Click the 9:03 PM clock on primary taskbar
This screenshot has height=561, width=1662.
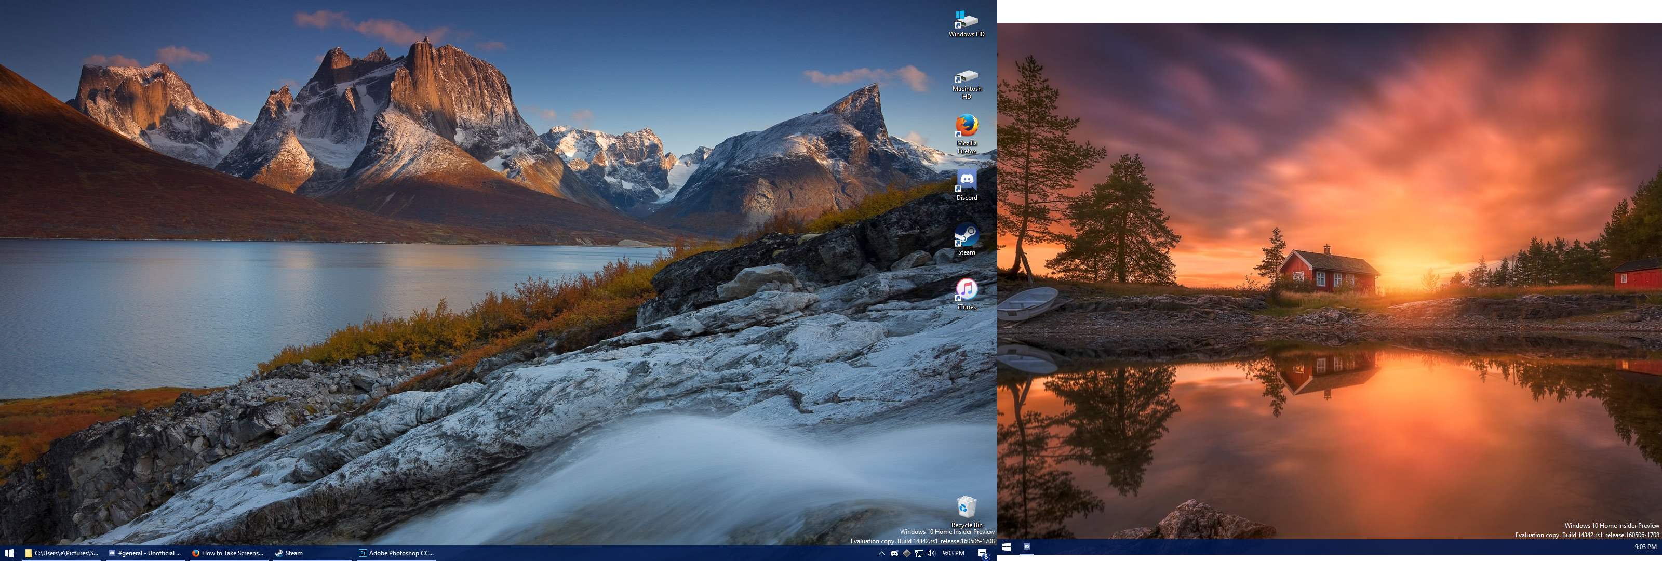pyautogui.click(x=953, y=553)
